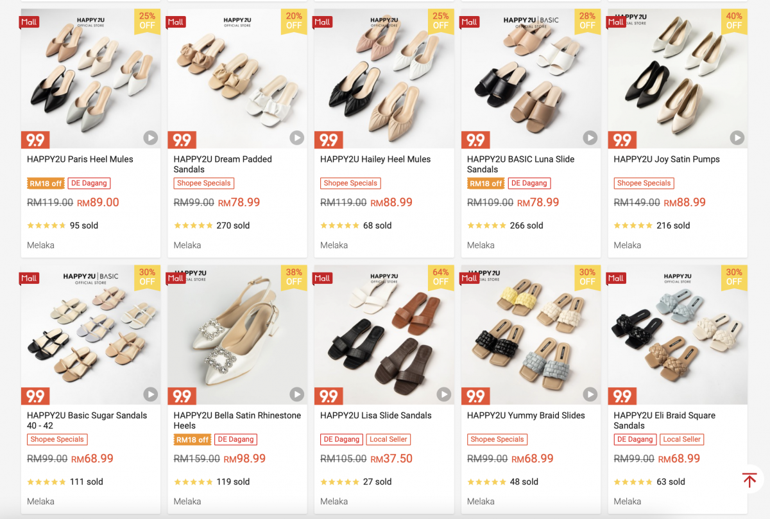Click Local Seller tag on Lisa Slide Sandals
This screenshot has height=519, width=770.
pos(388,439)
